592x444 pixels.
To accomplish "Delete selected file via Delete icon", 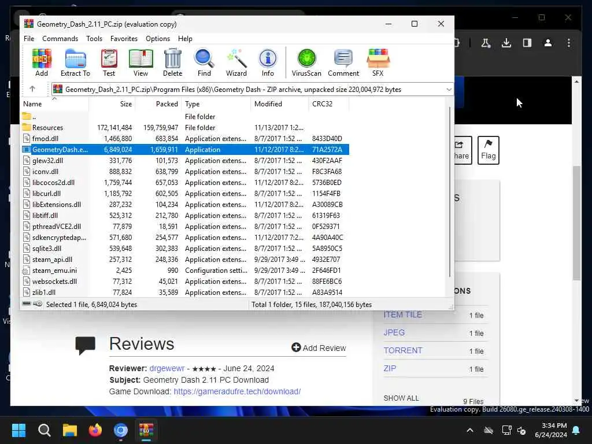I will pyautogui.click(x=172, y=62).
